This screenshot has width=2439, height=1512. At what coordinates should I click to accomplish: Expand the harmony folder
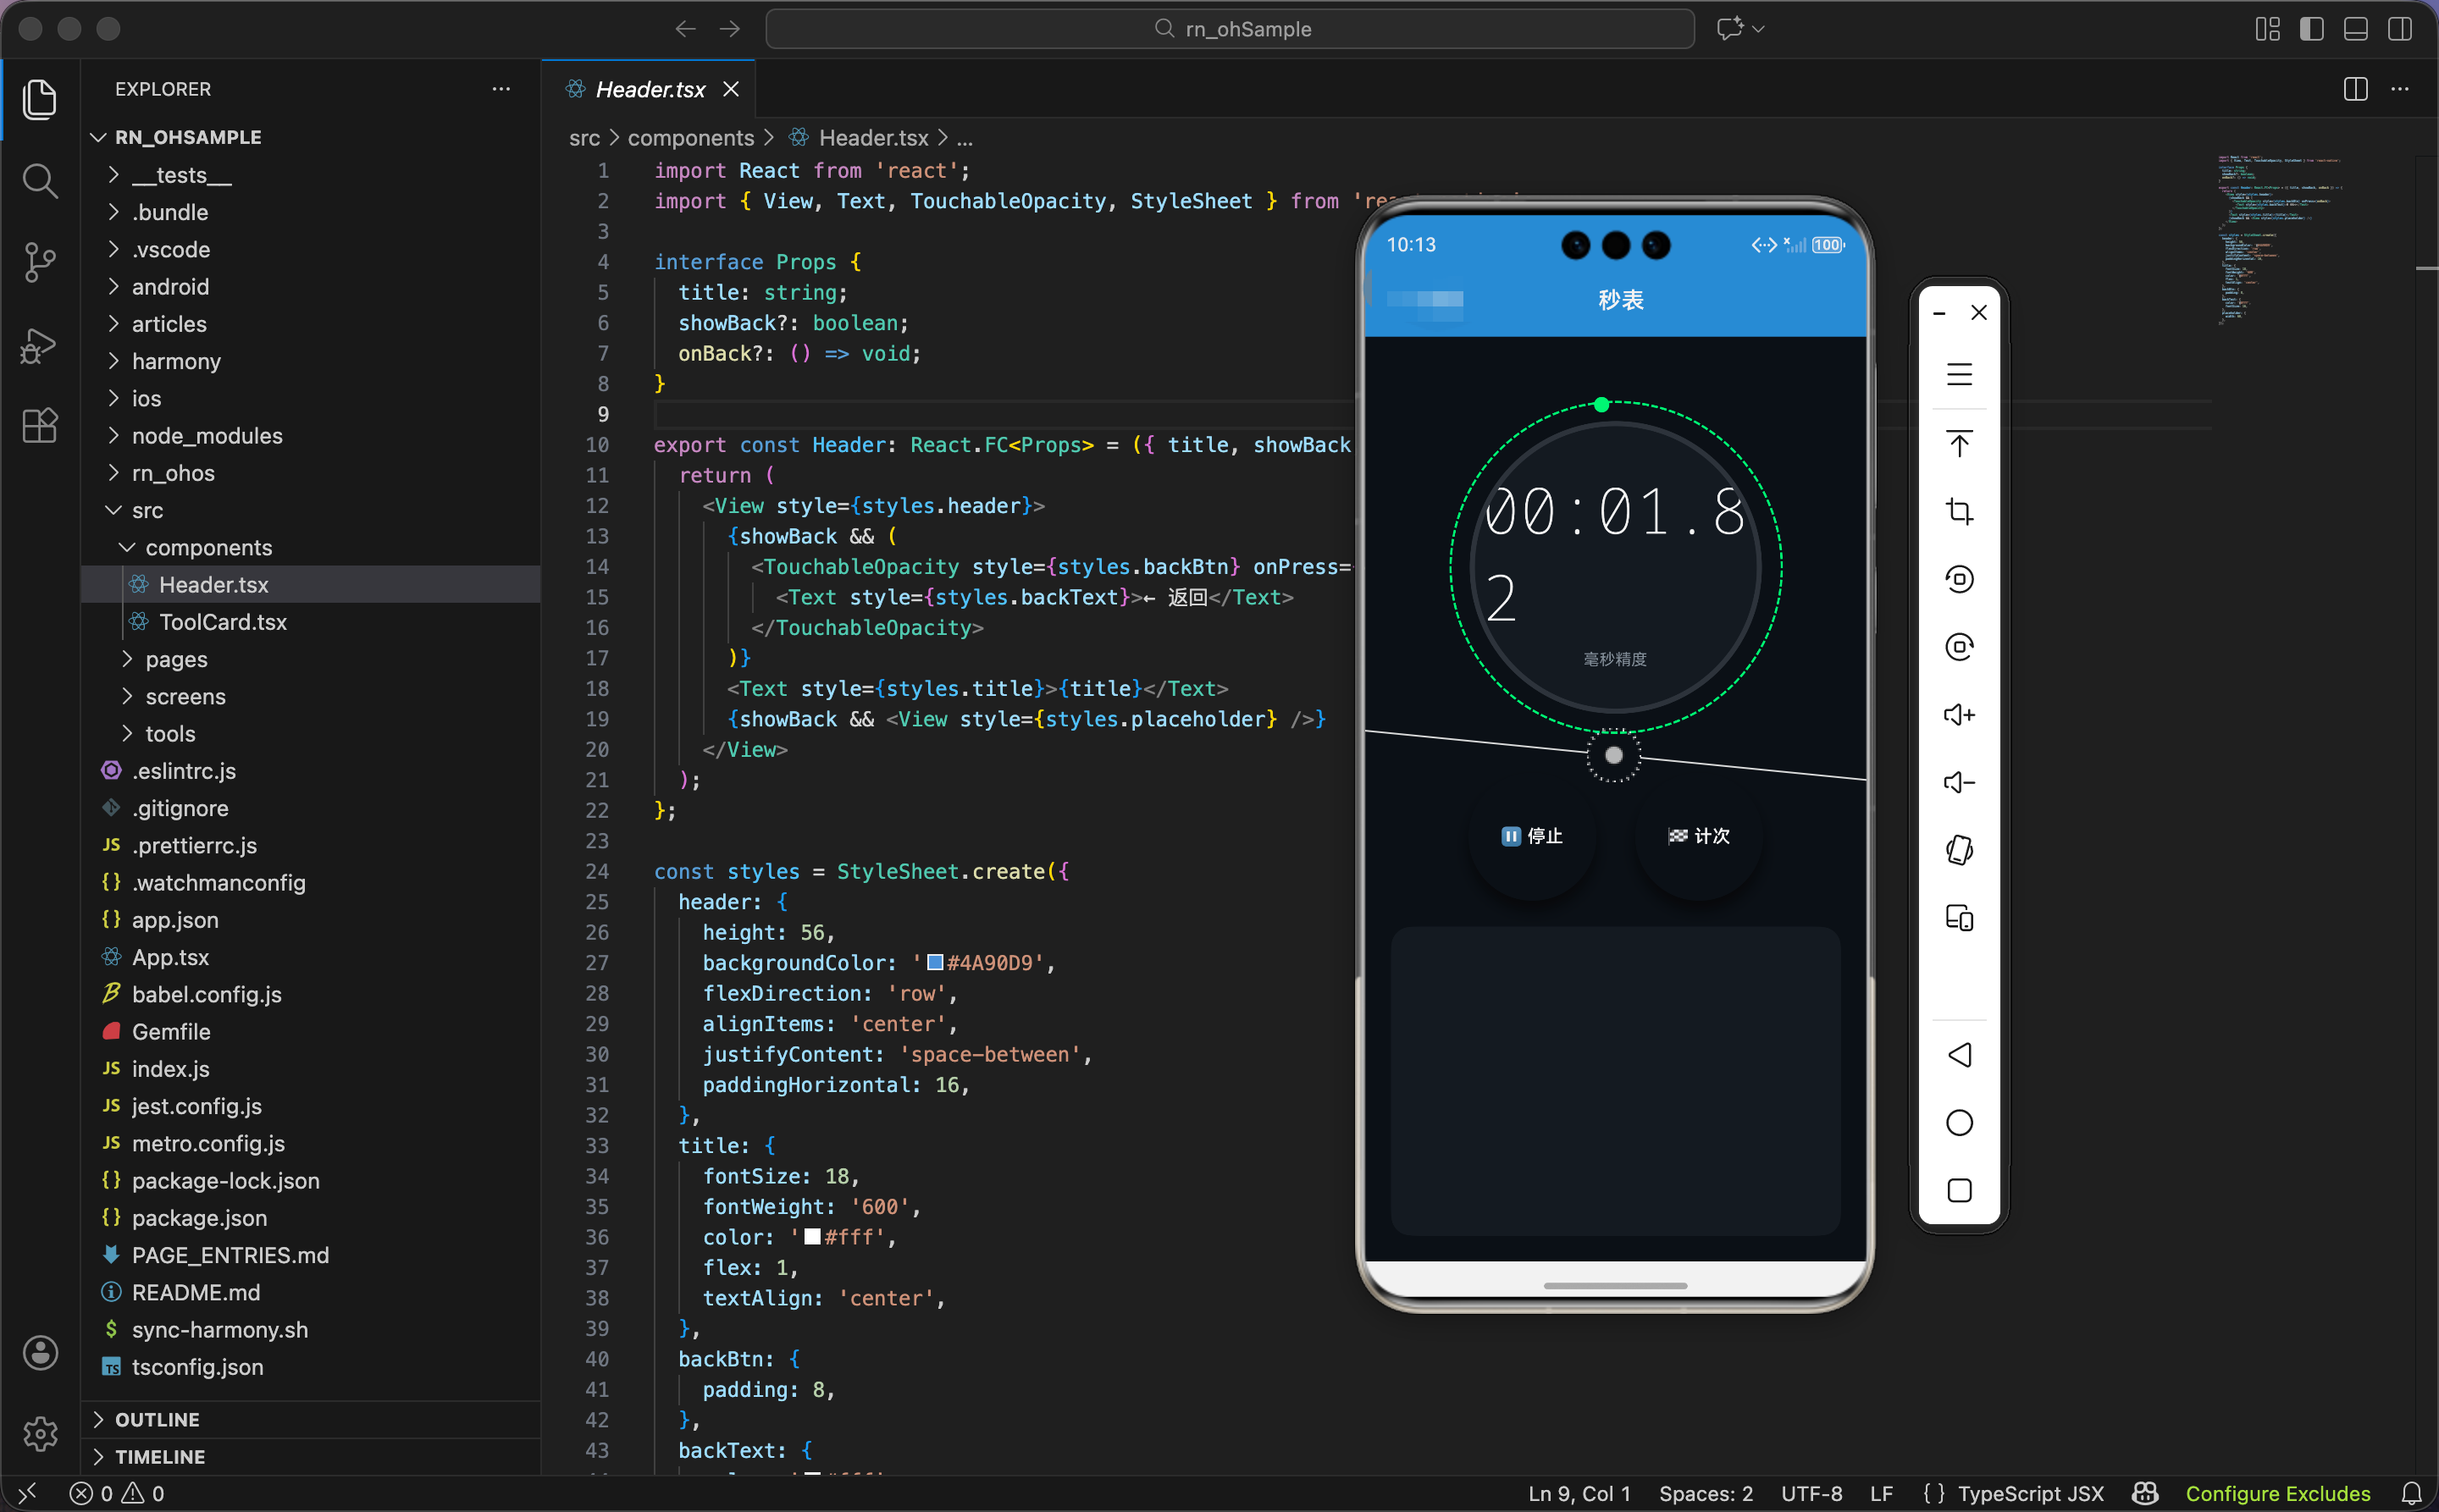point(176,361)
